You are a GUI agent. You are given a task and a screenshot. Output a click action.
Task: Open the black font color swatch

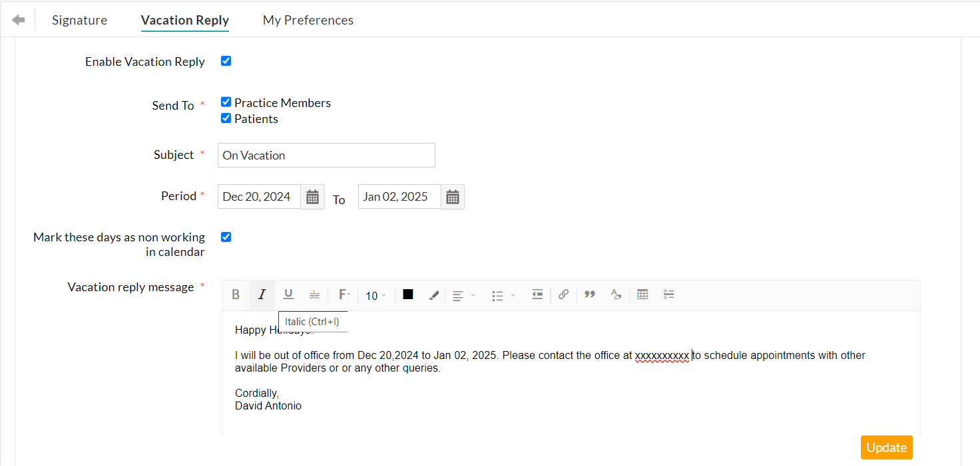[408, 294]
